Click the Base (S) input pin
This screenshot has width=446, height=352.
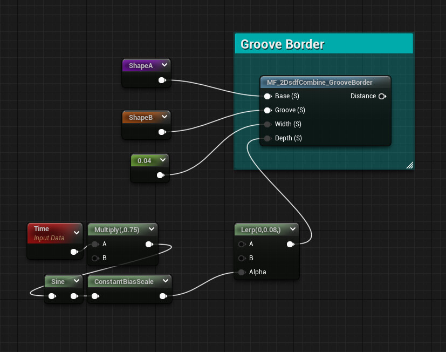268,96
